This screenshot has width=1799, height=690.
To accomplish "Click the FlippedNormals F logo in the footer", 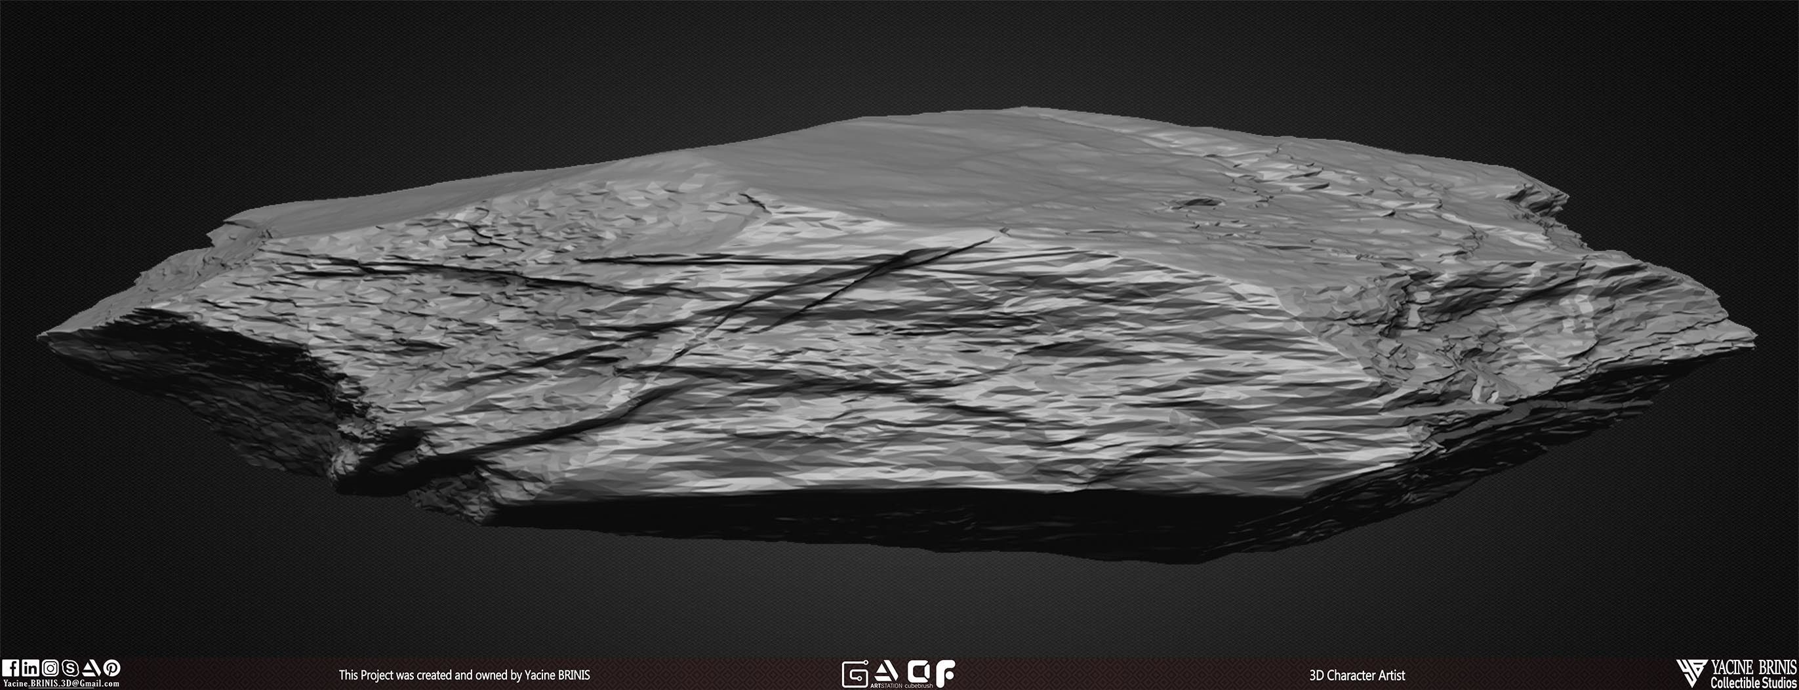I will pos(946,675).
